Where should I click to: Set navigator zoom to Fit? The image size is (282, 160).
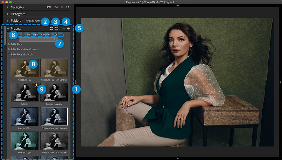(x=62, y=8)
